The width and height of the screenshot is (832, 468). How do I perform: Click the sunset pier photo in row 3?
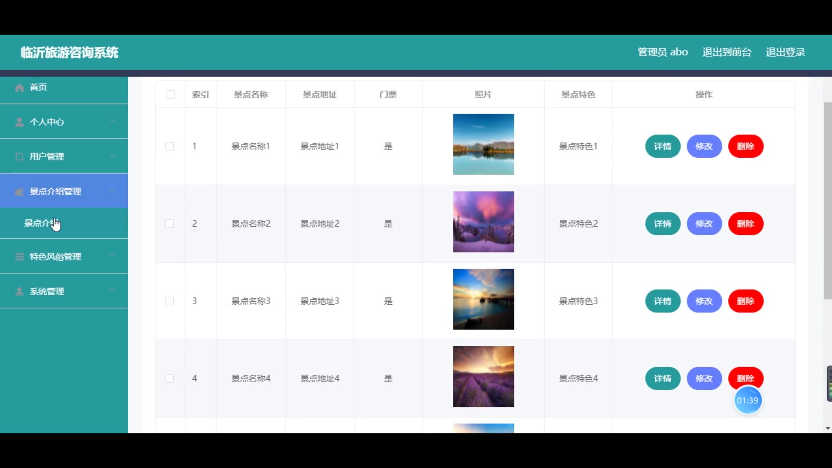484,299
